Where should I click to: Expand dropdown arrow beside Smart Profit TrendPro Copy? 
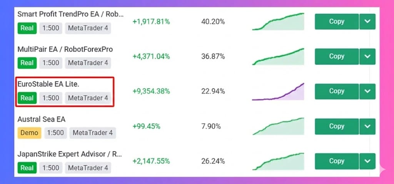(x=367, y=22)
